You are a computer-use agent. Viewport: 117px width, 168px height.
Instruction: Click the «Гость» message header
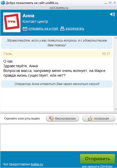click(x=57, y=54)
